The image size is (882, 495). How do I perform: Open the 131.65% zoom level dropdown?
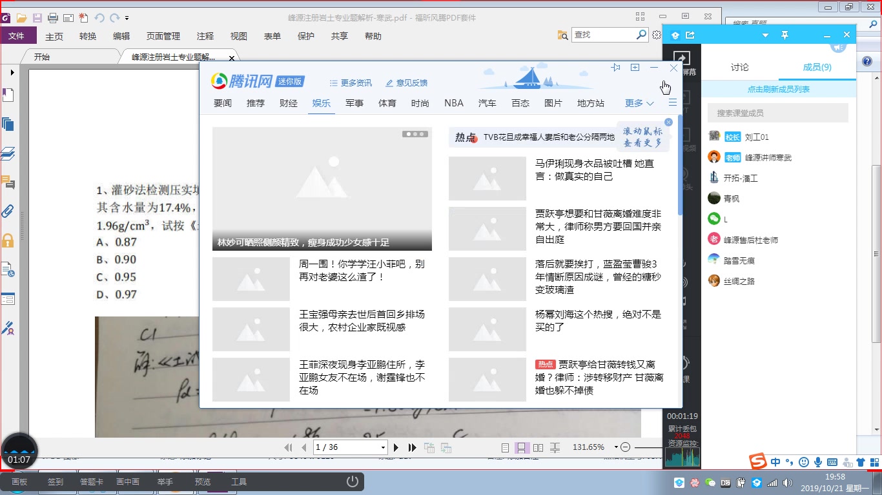(x=615, y=447)
